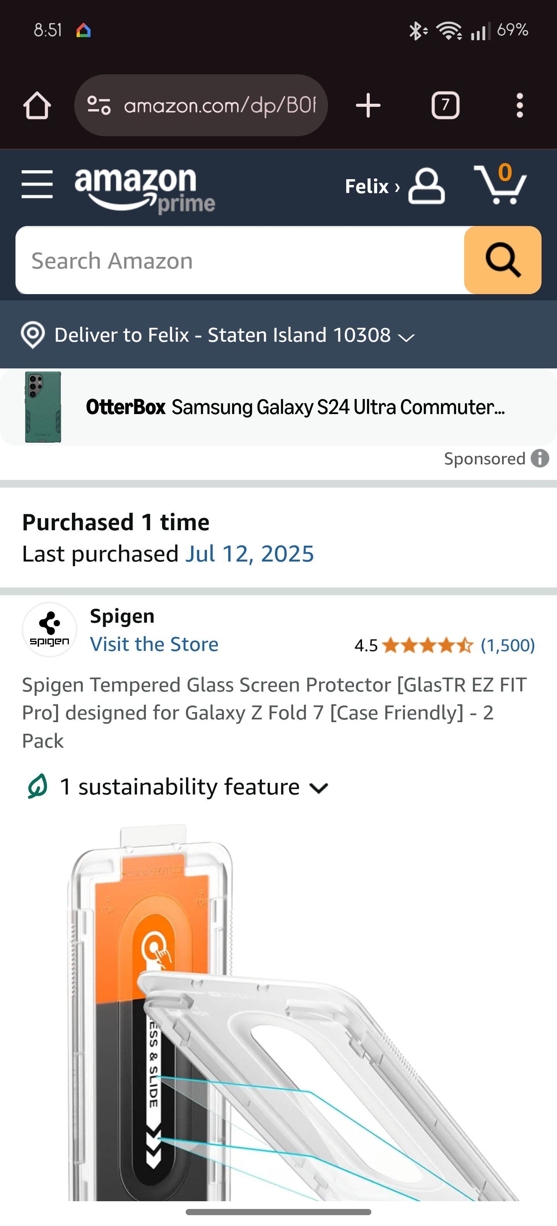Open the 1,500 customer reviews link
557x1226 pixels.
pos(507,646)
